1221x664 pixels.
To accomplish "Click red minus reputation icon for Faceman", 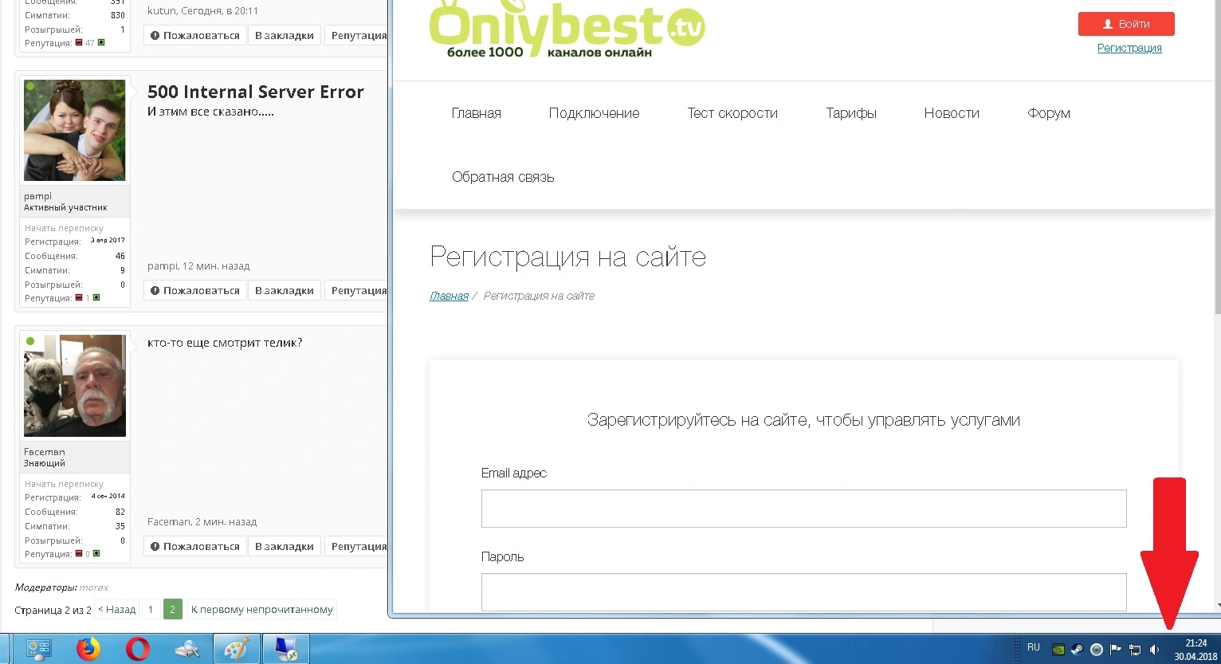I will (79, 554).
